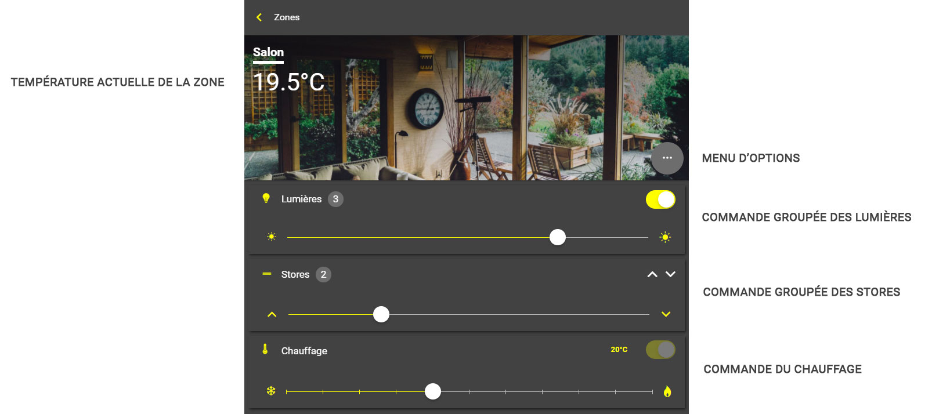Click the Lumières brightness slider handle
This screenshot has height=414, width=932.
(558, 237)
